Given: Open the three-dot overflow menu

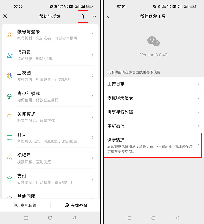Looking at the screenshot, I should point(94,16).
